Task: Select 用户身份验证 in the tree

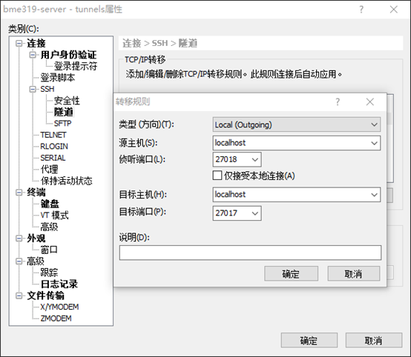Action: [x=69, y=55]
